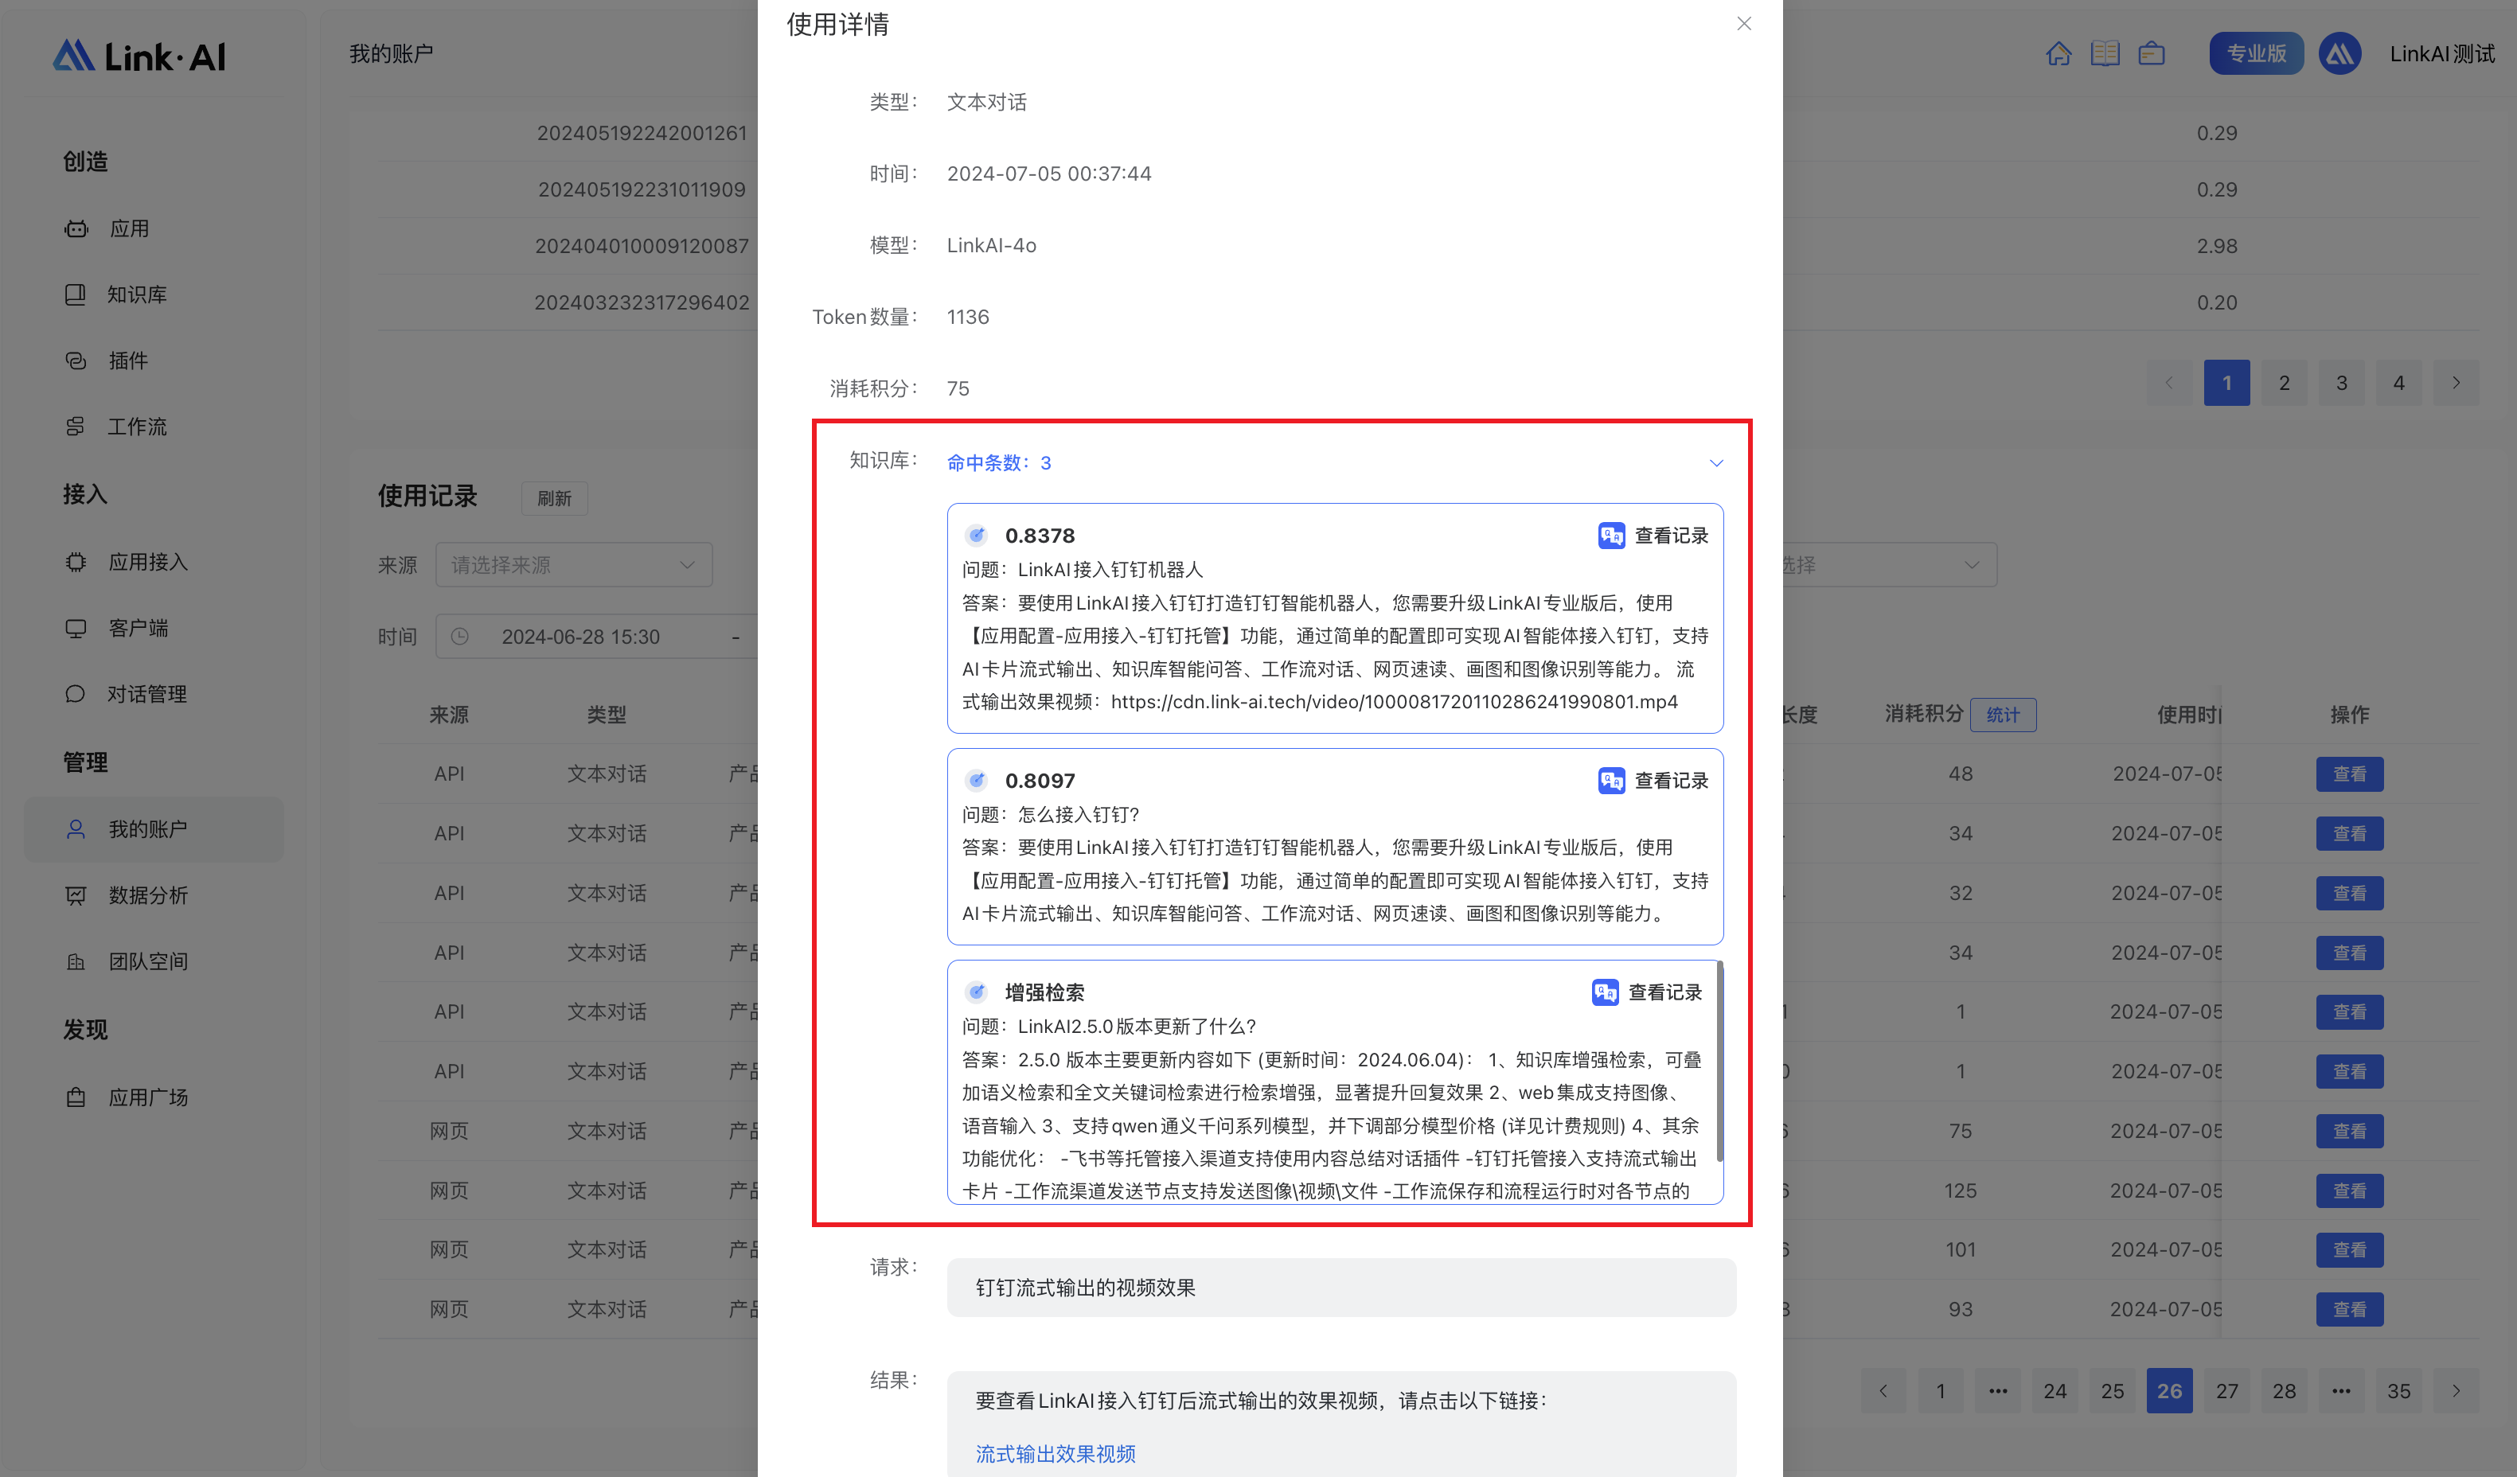2517x1477 pixels.
Task: Go to page 27 in pagination
Action: pyautogui.click(x=2226, y=1391)
